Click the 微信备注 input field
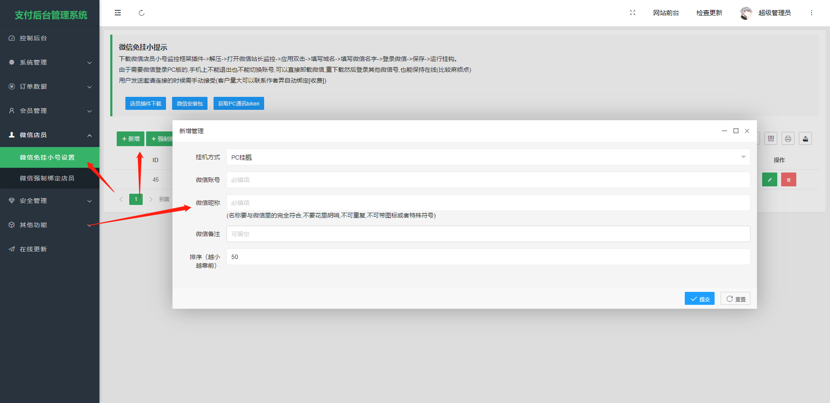 [488, 234]
